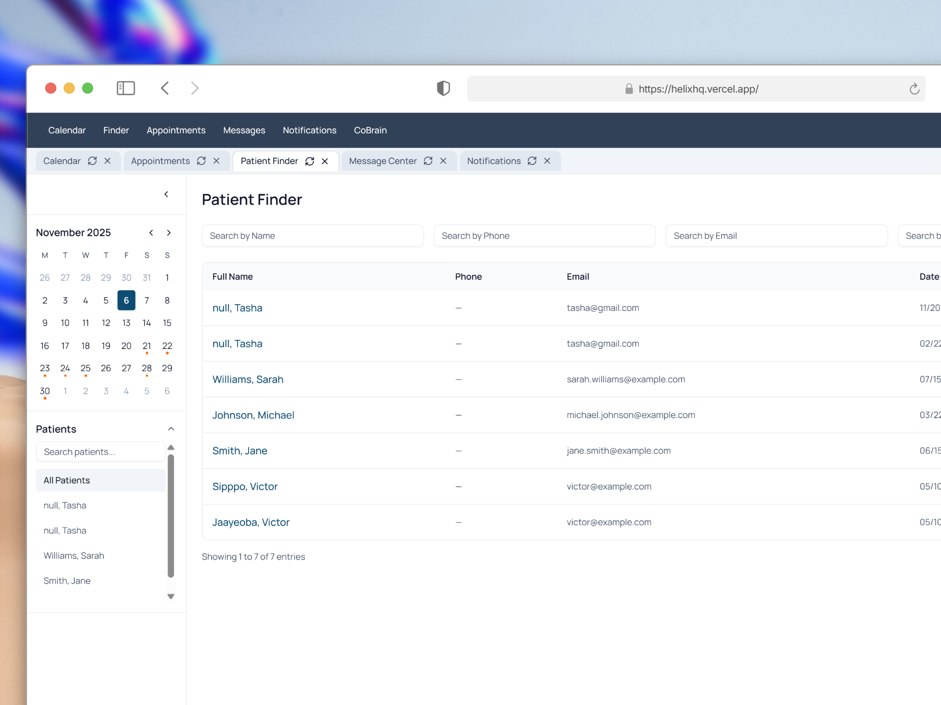
Task: Open CoBrain from top menu
Action: point(370,130)
